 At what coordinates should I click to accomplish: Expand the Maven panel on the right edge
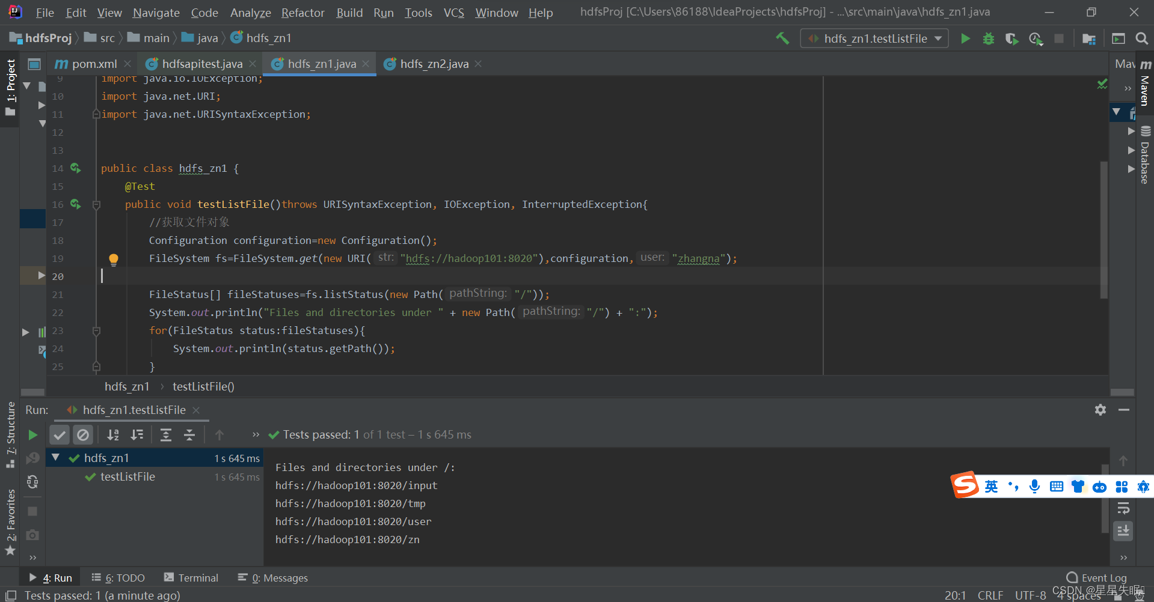click(1144, 89)
